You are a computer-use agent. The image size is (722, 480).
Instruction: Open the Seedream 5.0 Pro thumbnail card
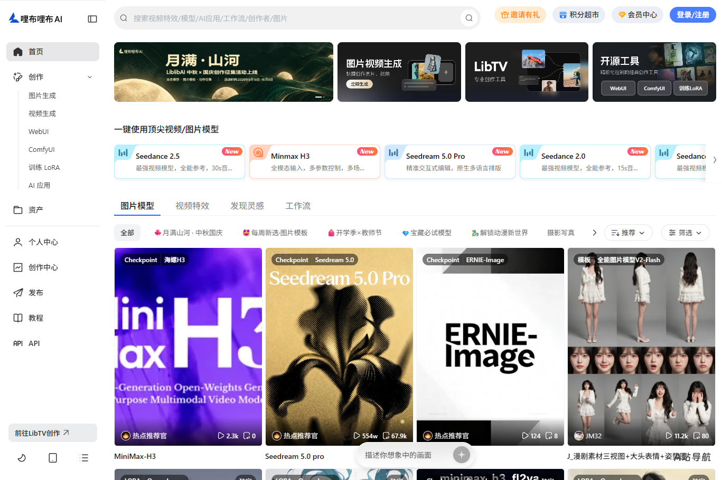pyautogui.click(x=339, y=347)
